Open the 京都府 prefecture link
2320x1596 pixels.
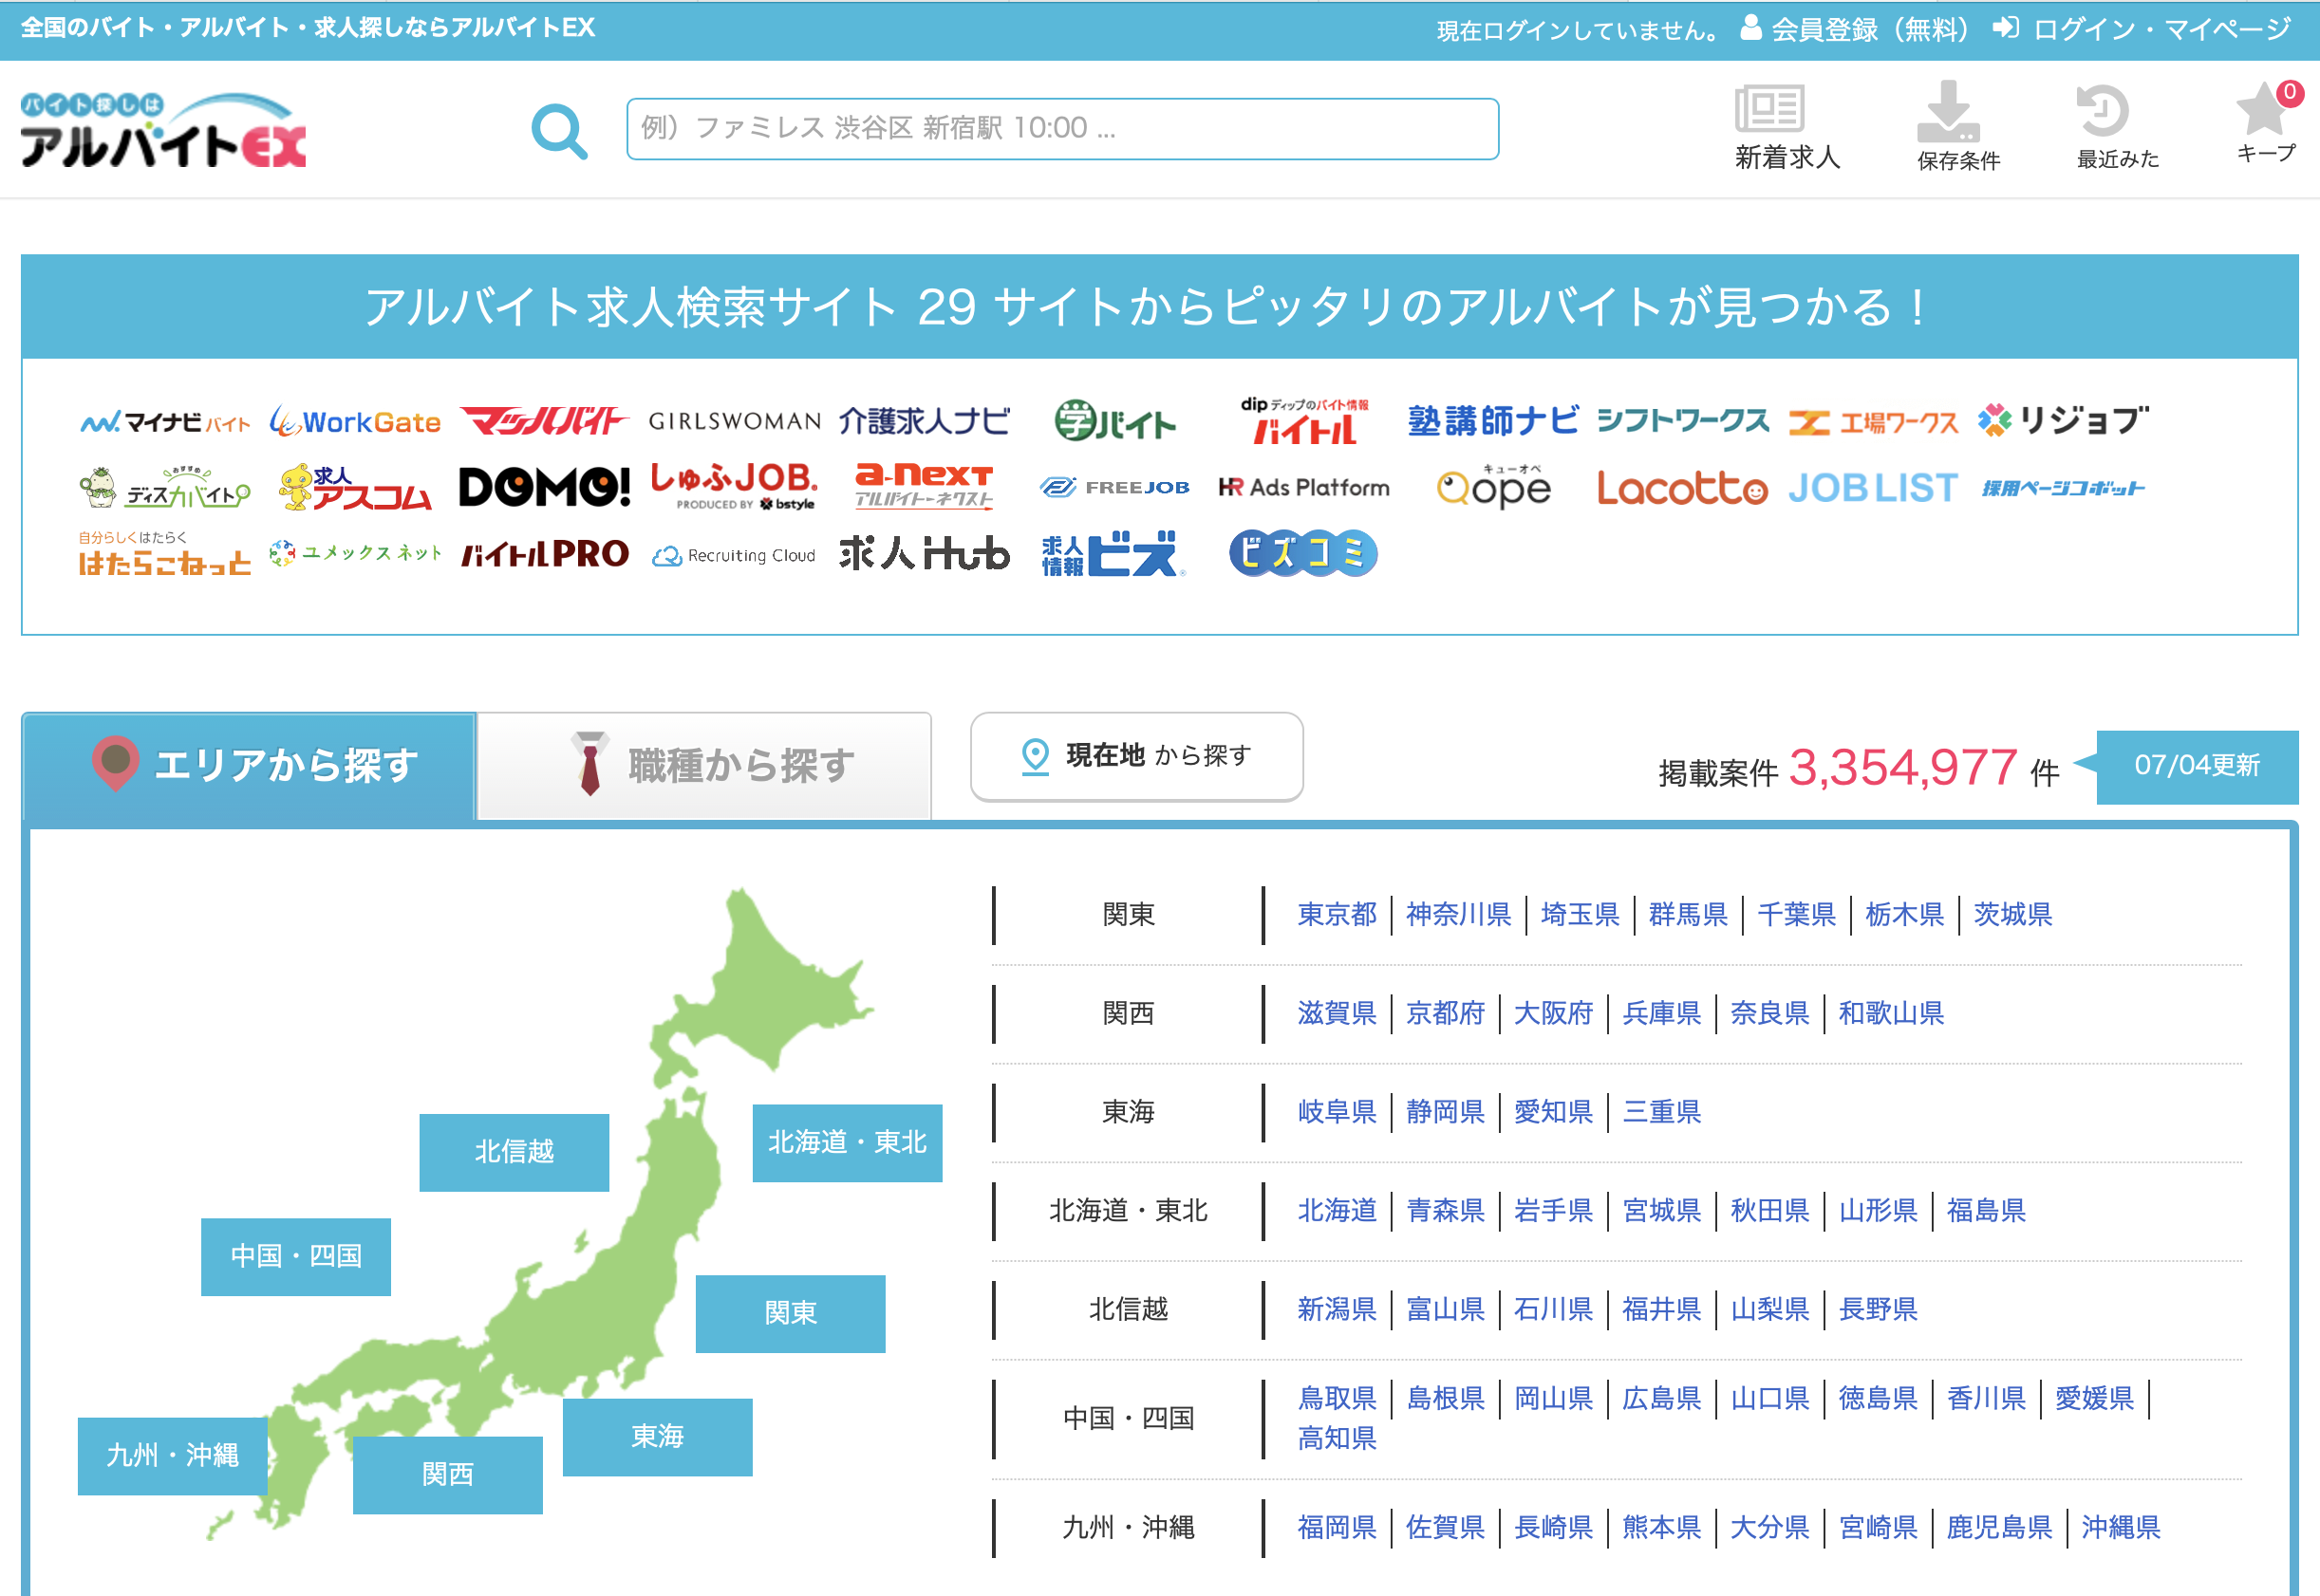tap(1445, 1014)
